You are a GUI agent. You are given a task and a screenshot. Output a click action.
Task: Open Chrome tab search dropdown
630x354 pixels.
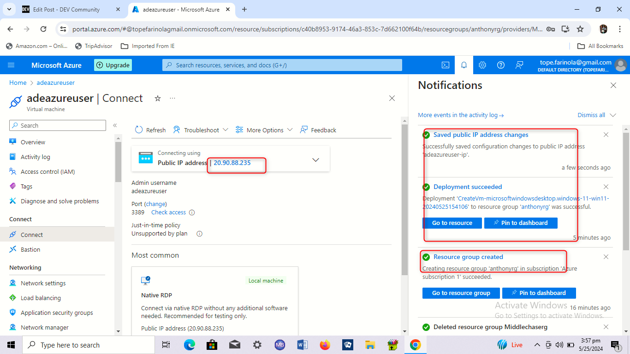(x=9, y=9)
